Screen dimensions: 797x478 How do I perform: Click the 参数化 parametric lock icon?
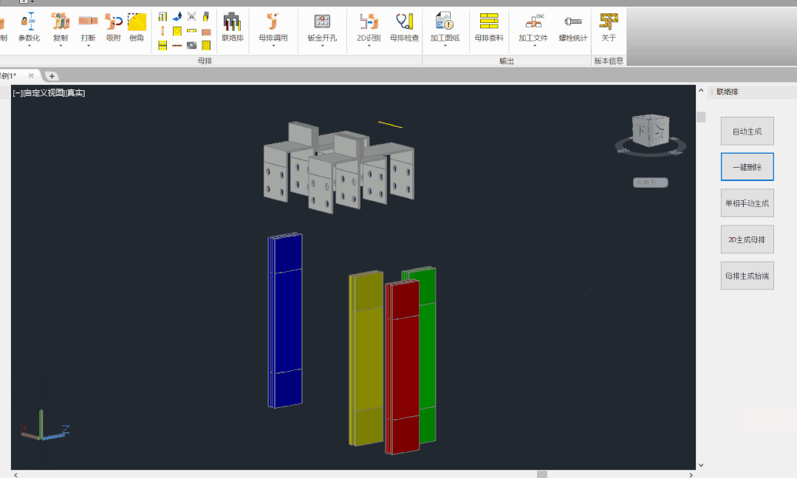[29, 21]
